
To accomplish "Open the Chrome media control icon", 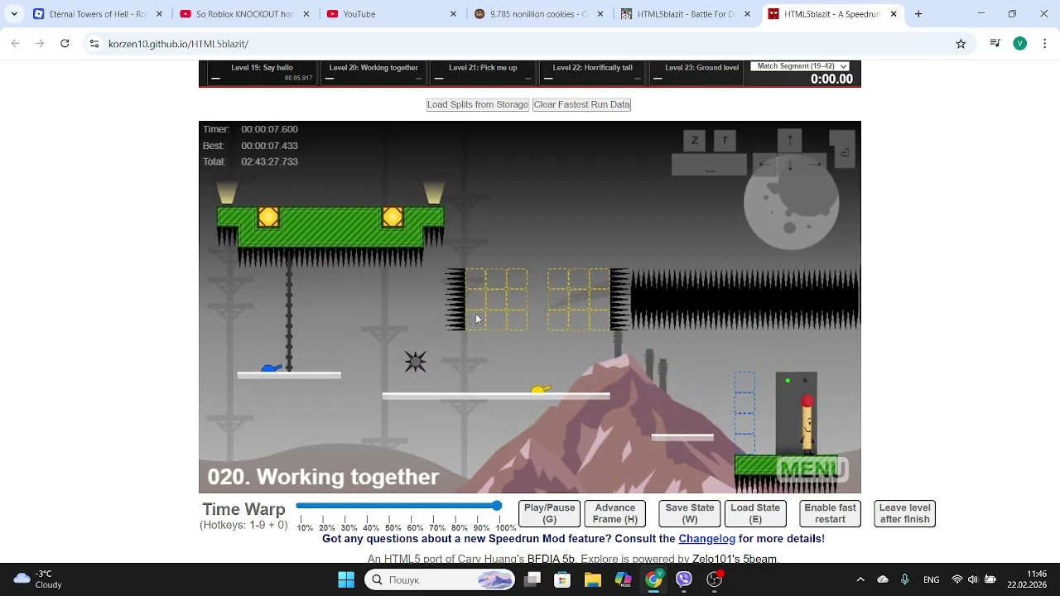I will [x=995, y=44].
